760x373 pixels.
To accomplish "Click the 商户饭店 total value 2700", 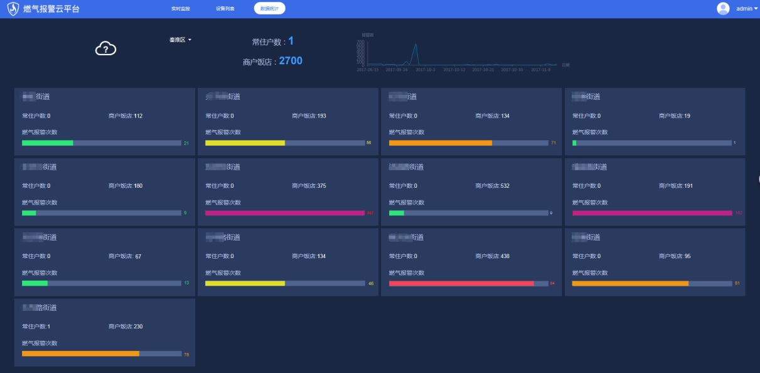I will click(291, 61).
